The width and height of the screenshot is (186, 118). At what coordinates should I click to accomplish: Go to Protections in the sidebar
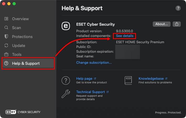click(x=22, y=37)
